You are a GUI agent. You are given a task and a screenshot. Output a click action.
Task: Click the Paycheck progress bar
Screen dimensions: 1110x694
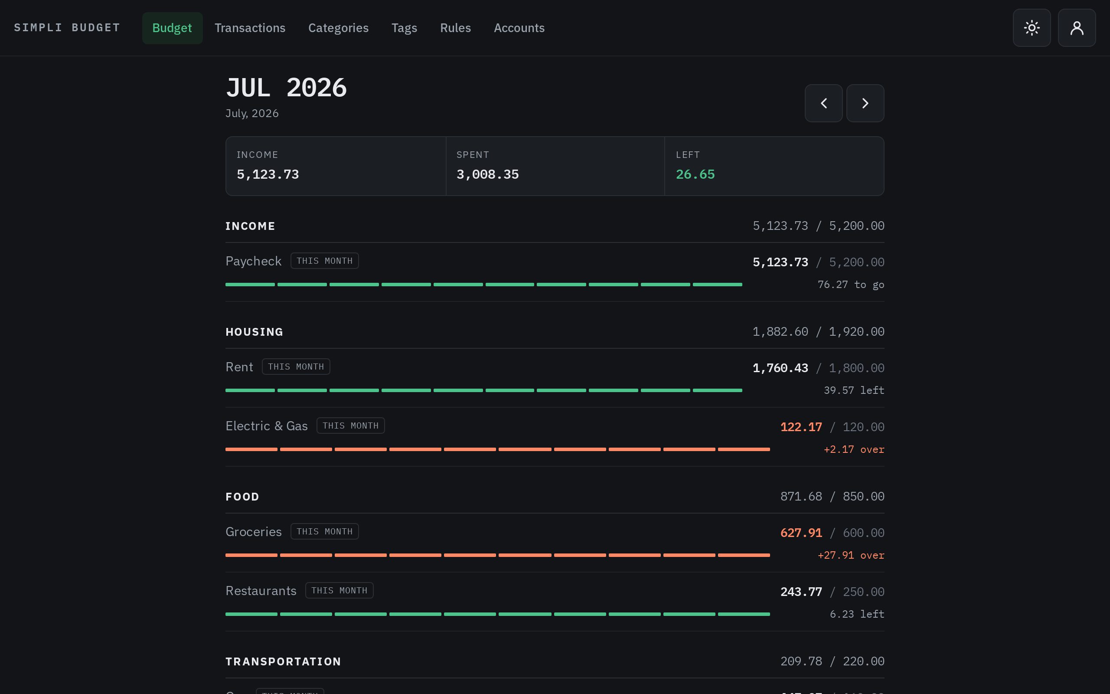[x=484, y=285]
